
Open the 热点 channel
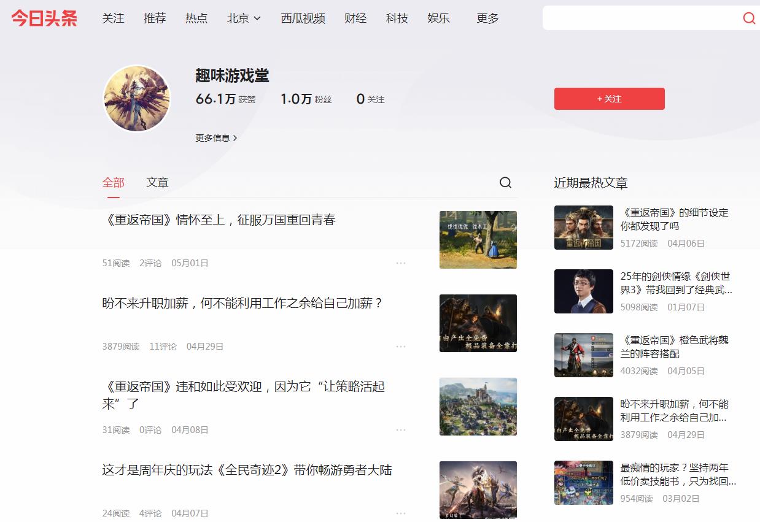196,18
